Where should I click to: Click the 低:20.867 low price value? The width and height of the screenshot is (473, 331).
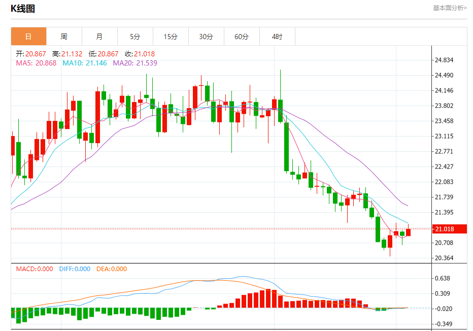tap(104, 54)
